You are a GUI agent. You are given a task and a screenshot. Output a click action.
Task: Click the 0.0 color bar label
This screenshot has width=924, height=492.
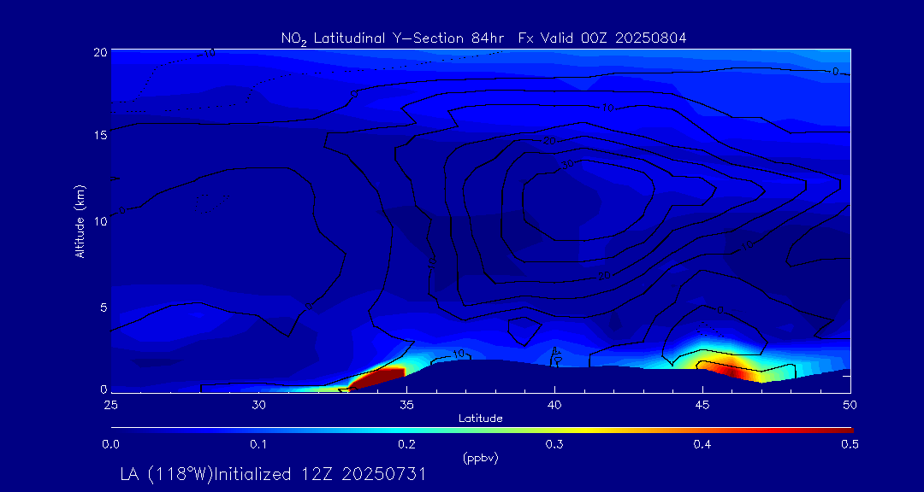[x=111, y=445]
